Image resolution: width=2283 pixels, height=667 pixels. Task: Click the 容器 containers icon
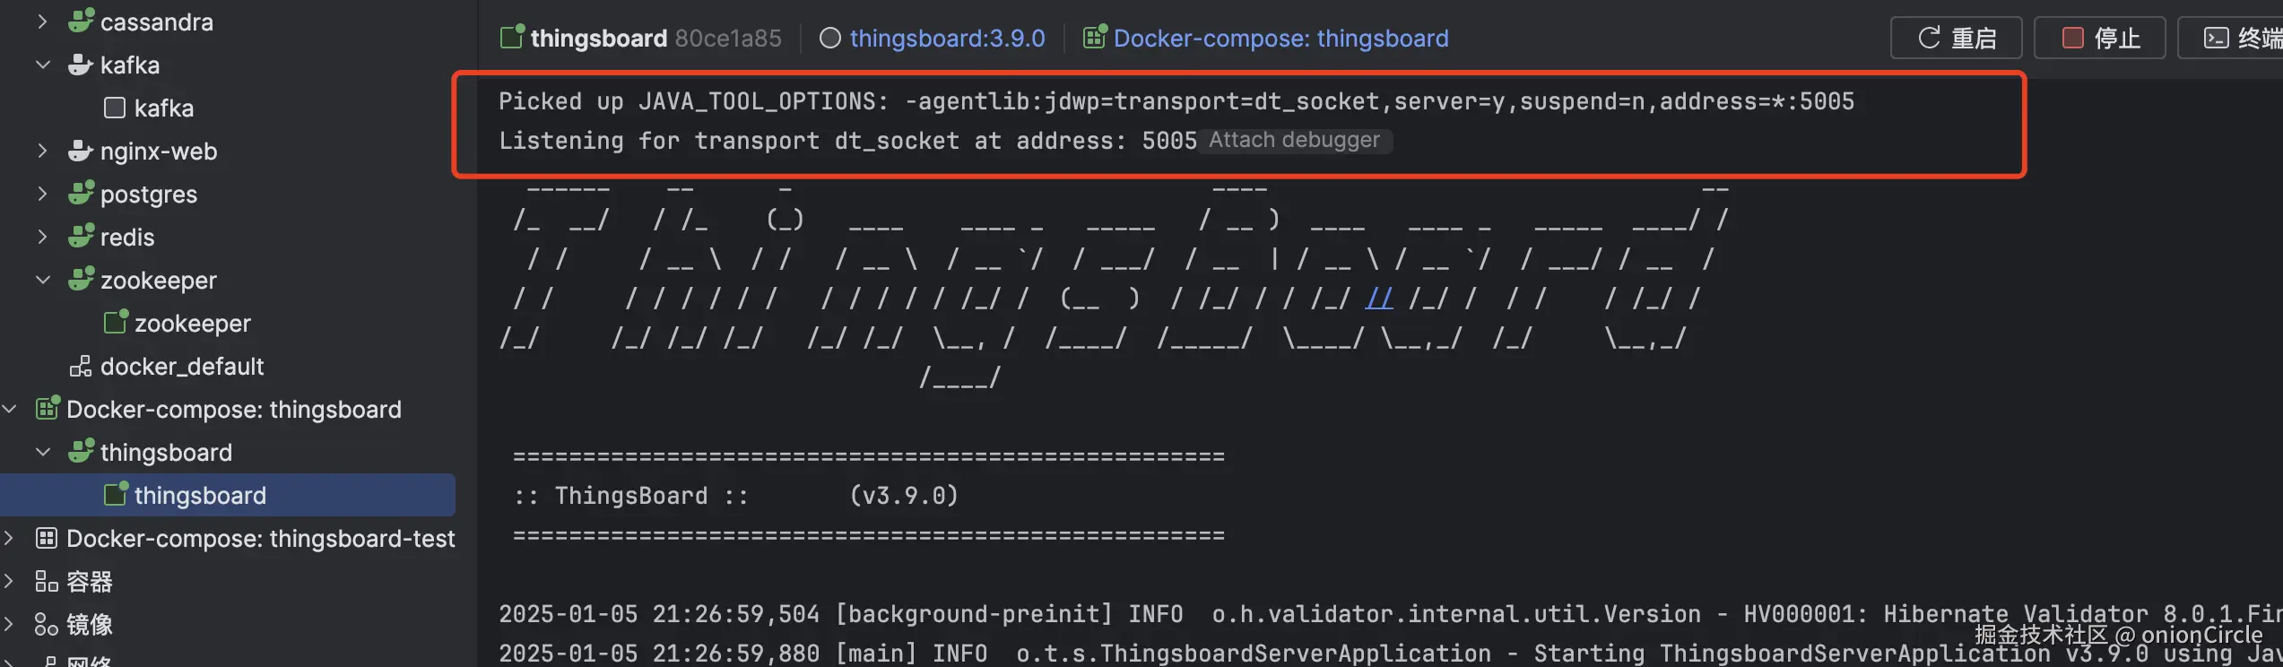47,581
